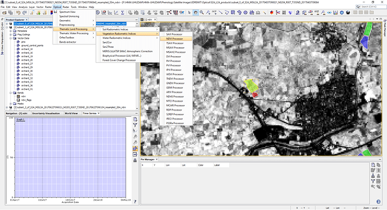Choose the GCP placing tool
387x210 pixels.
214,12
